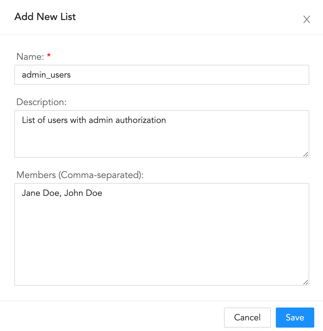Click the resize handle of Description box
Viewport: 323px width, 331px height.
pos(306,154)
